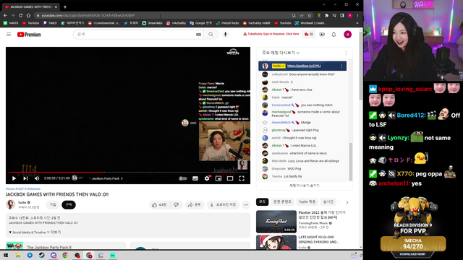Open the Late Night Yu-Gi-Oh video thumbnail
The width and height of the screenshot is (463, 260).
point(276,243)
